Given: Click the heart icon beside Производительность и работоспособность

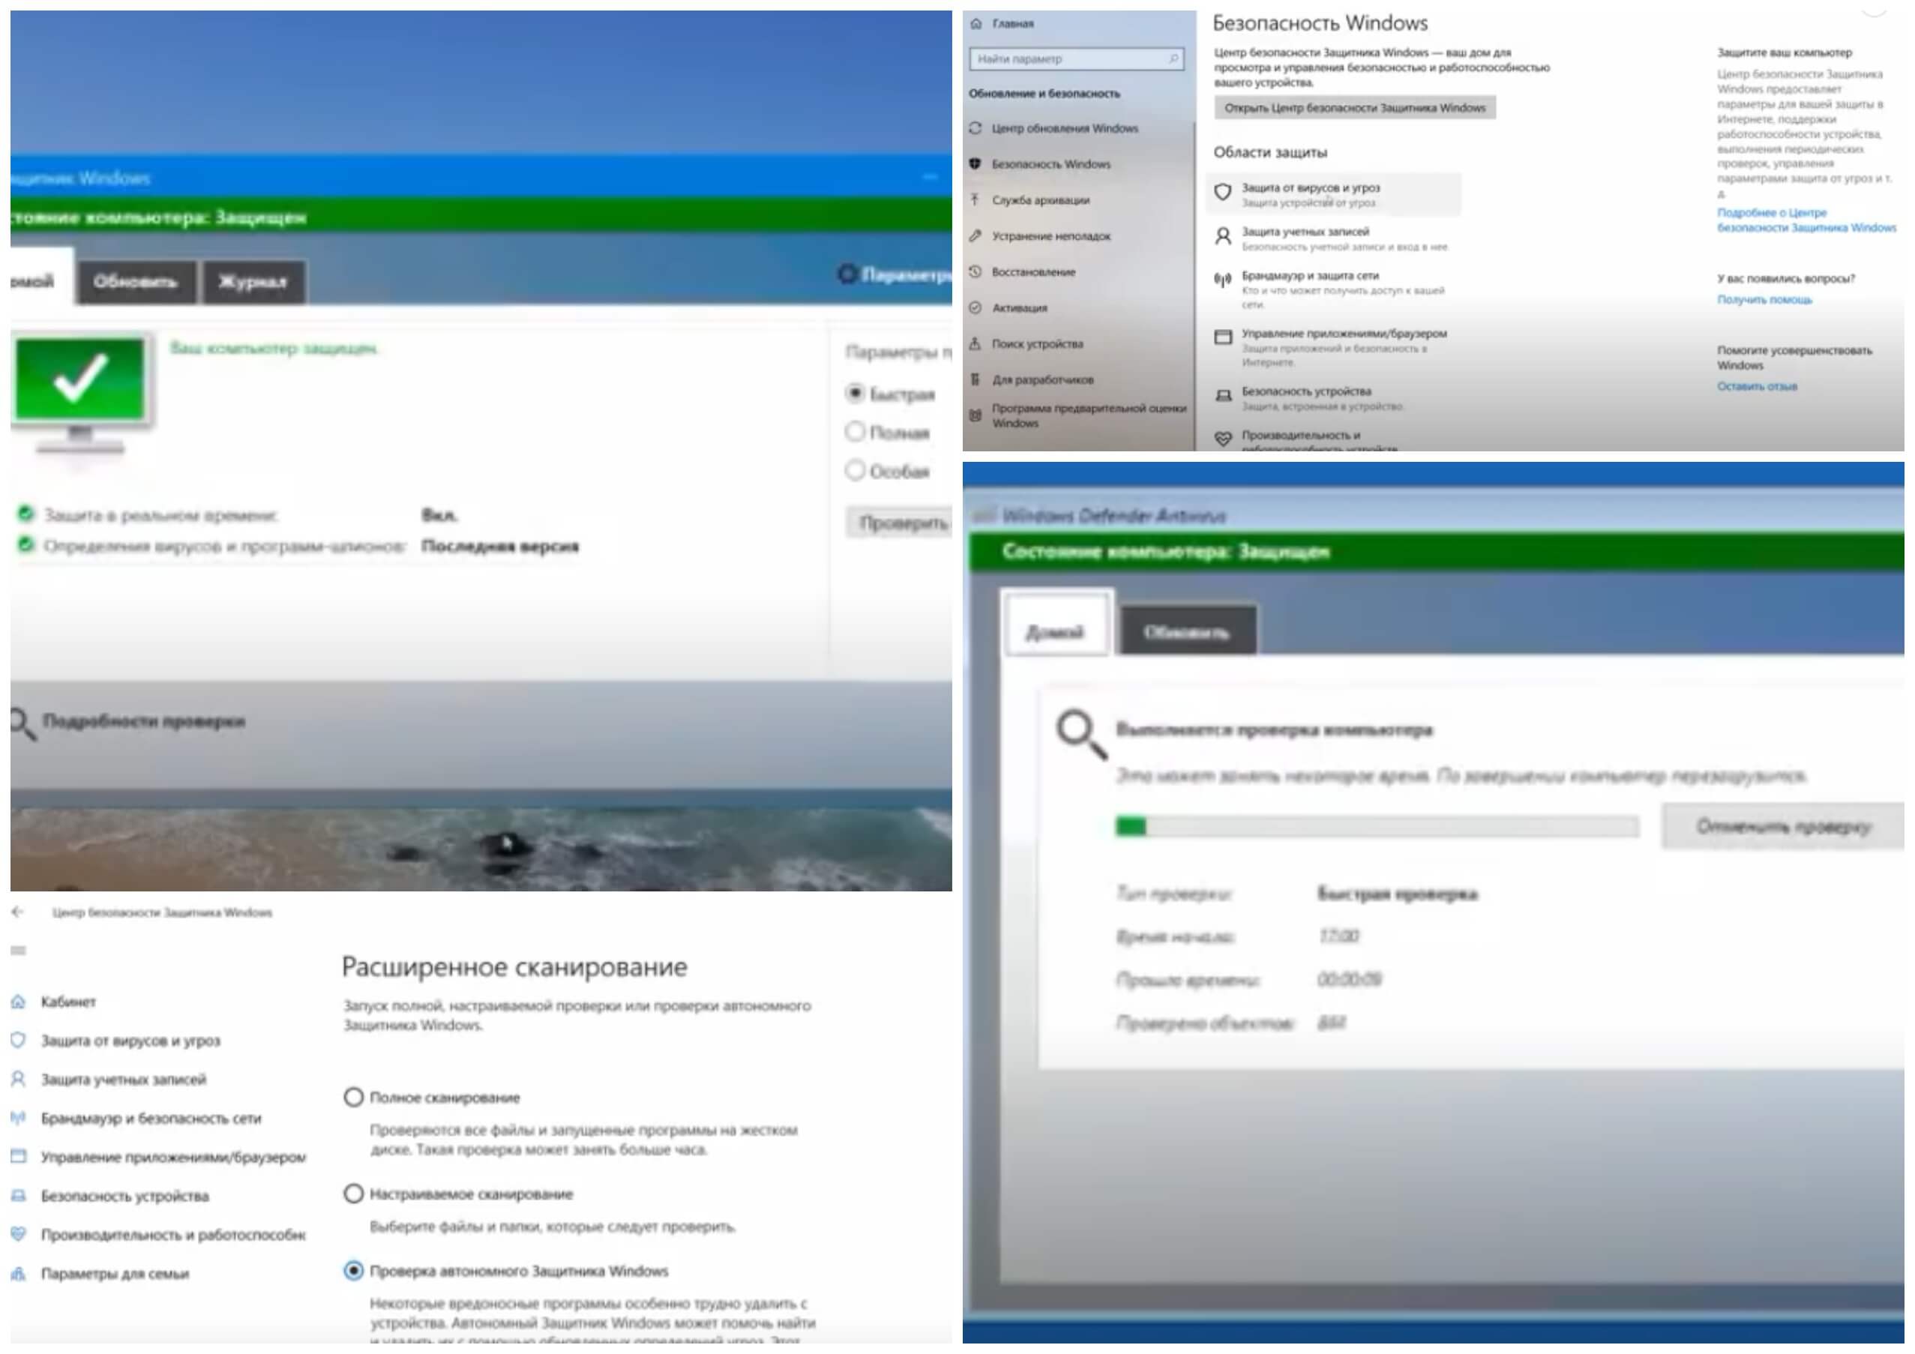Looking at the screenshot, I should (x=17, y=1235).
